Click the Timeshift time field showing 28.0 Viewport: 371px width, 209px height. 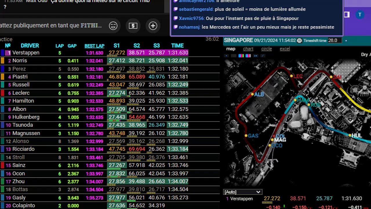334,41
